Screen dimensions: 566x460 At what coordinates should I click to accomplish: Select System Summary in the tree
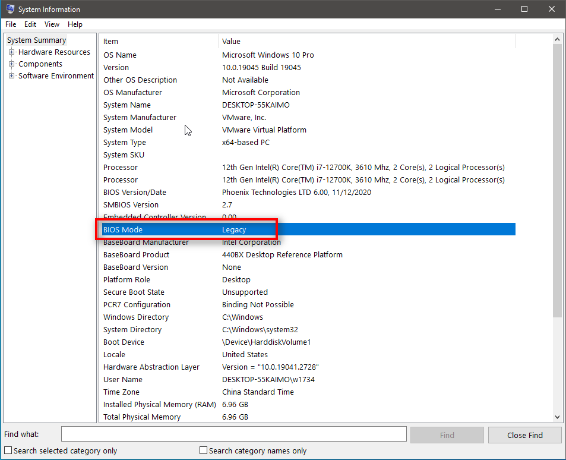[x=36, y=40]
